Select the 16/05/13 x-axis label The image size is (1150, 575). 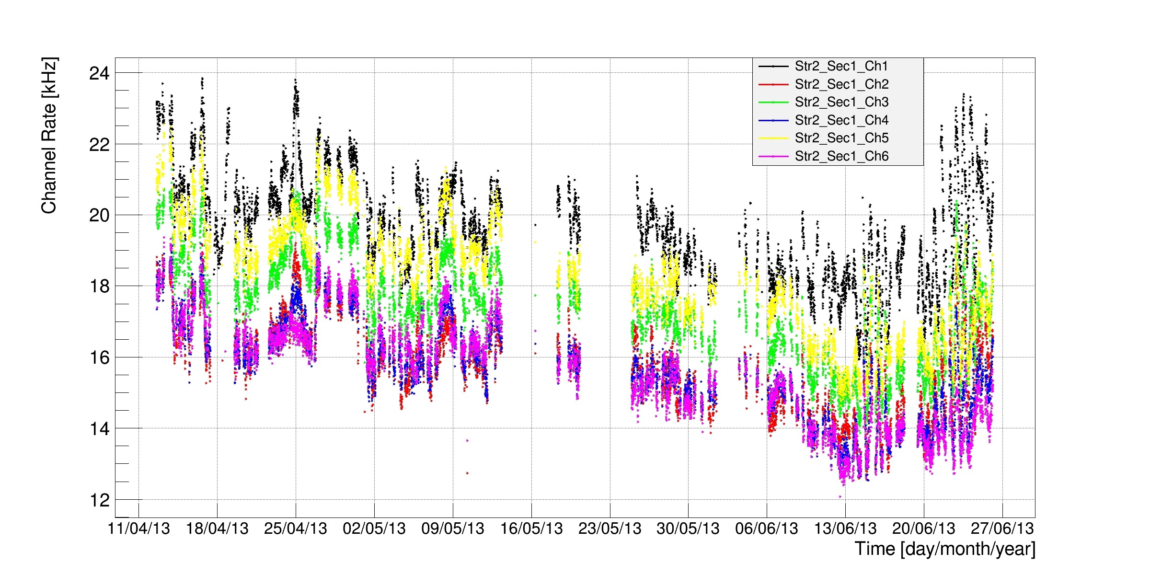pyautogui.click(x=531, y=529)
